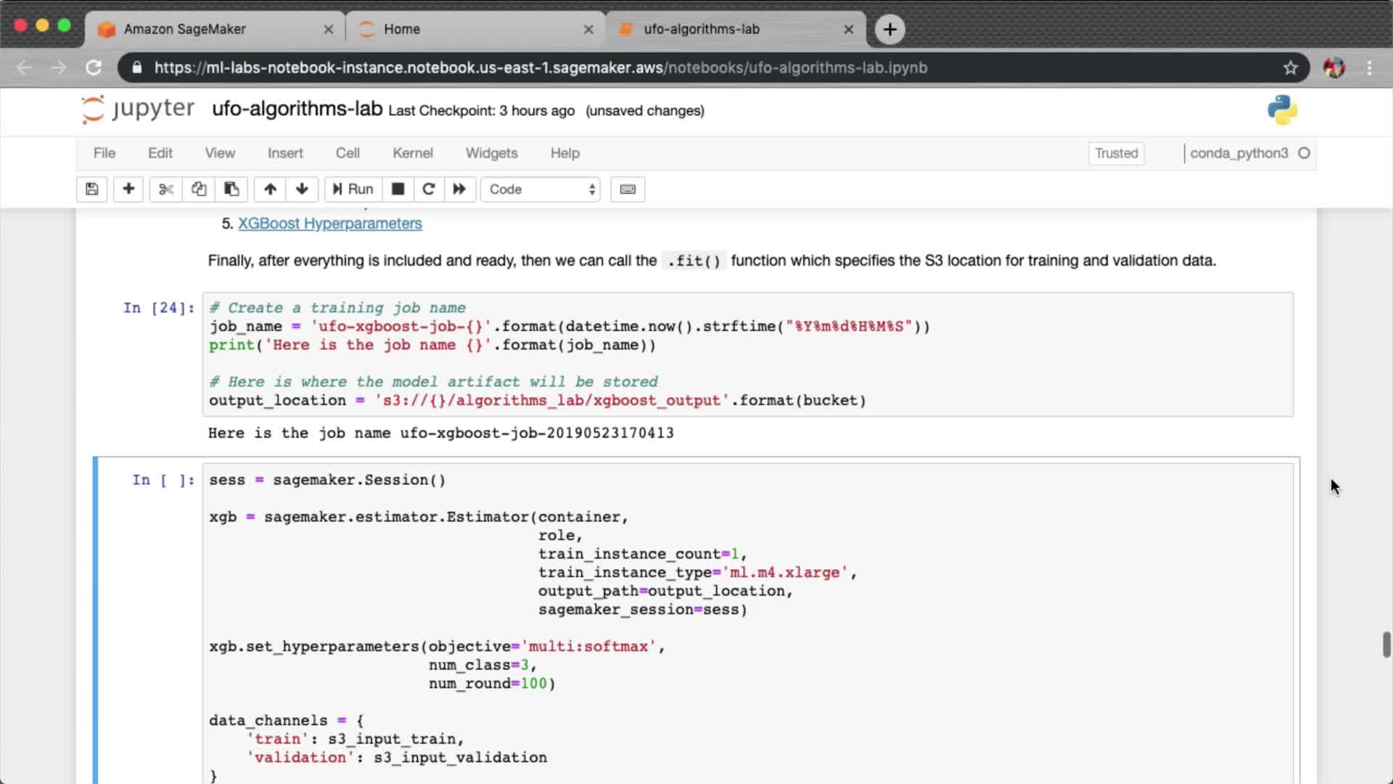The width and height of the screenshot is (1393, 784).
Task: Open XGBoost Hyperparameters link
Action: click(x=329, y=224)
